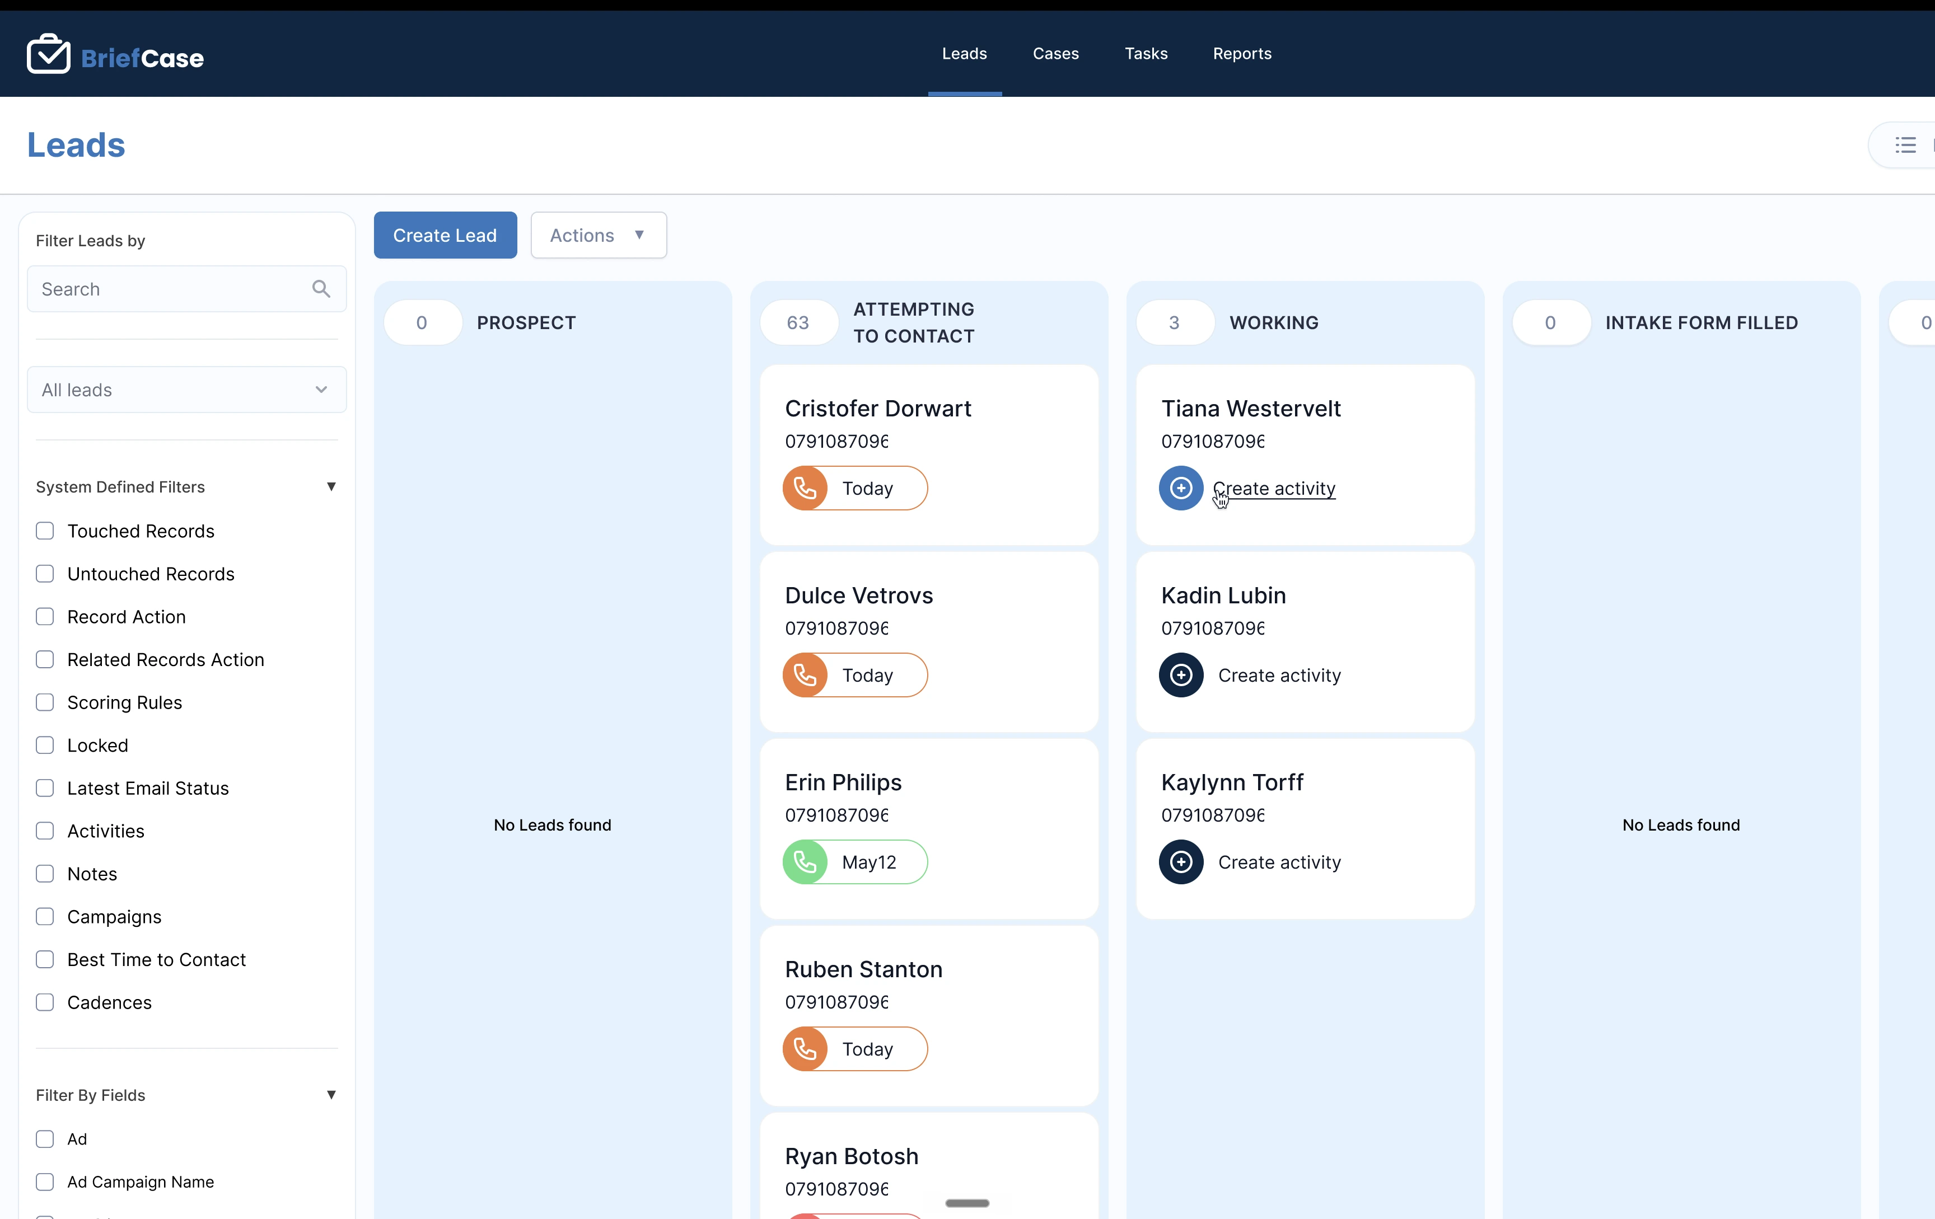Open the Dulce Vetrovs lead card
Screen dimensions: 1935x1219
point(929,643)
